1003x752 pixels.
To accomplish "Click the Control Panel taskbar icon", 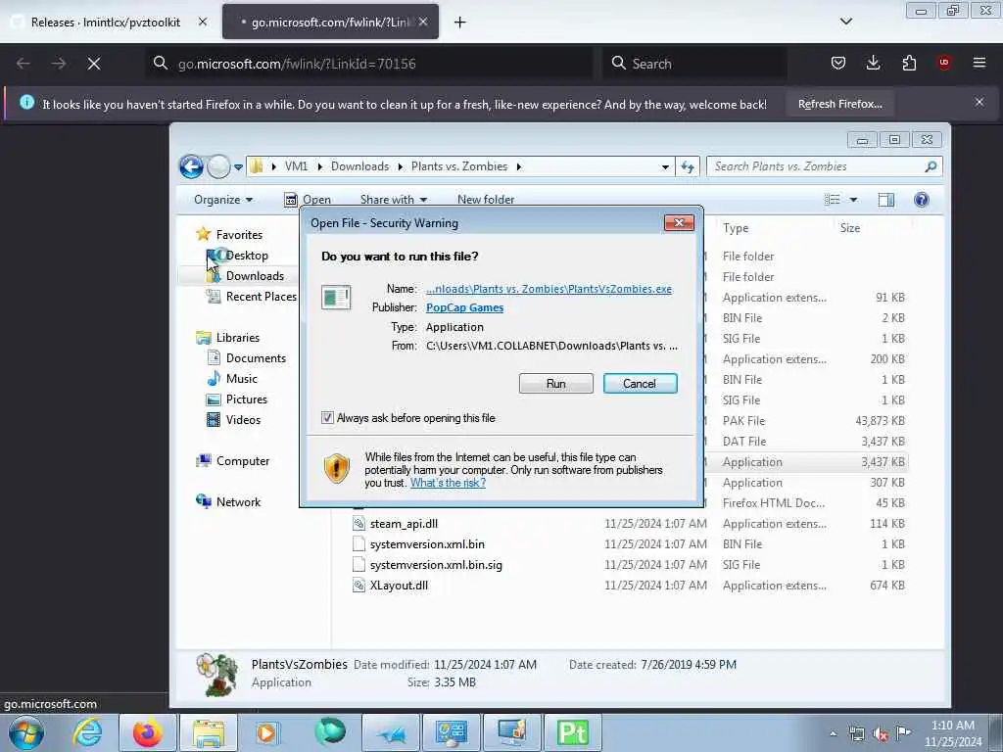I will [x=452, y=732].
